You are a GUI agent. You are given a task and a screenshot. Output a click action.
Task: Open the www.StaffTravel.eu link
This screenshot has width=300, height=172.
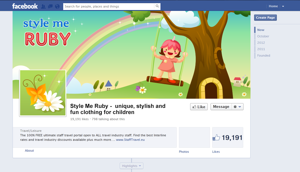coord(130,140)
